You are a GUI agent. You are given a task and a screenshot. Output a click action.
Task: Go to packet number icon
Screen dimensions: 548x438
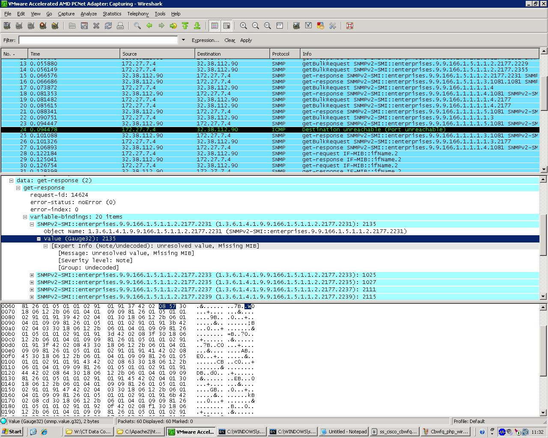(173, 26)
